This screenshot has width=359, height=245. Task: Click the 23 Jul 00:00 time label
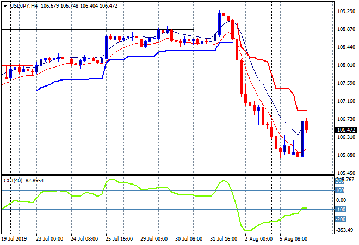[49, 239]
